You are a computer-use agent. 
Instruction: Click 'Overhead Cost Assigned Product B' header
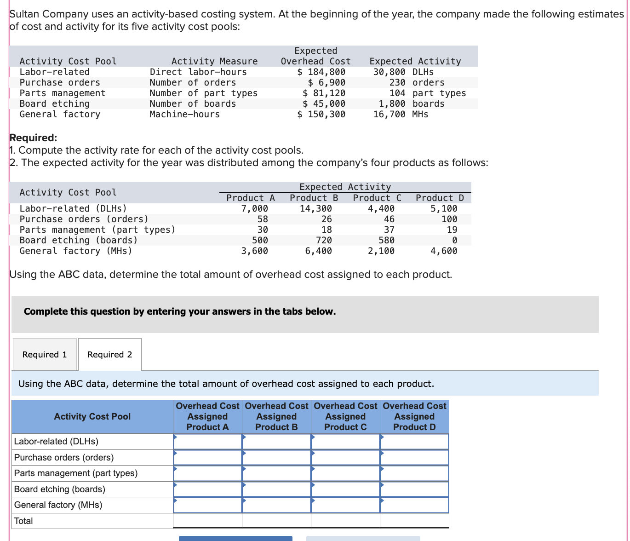coord(276,416)
